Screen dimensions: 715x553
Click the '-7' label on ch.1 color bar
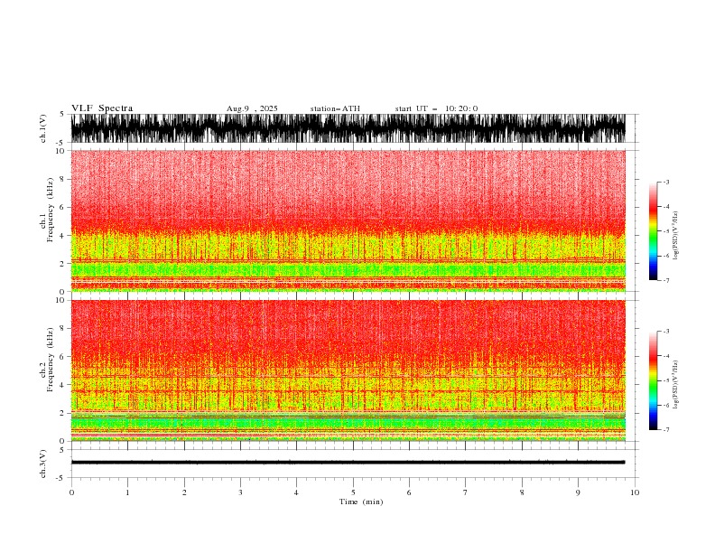click(x=665, y=280)
